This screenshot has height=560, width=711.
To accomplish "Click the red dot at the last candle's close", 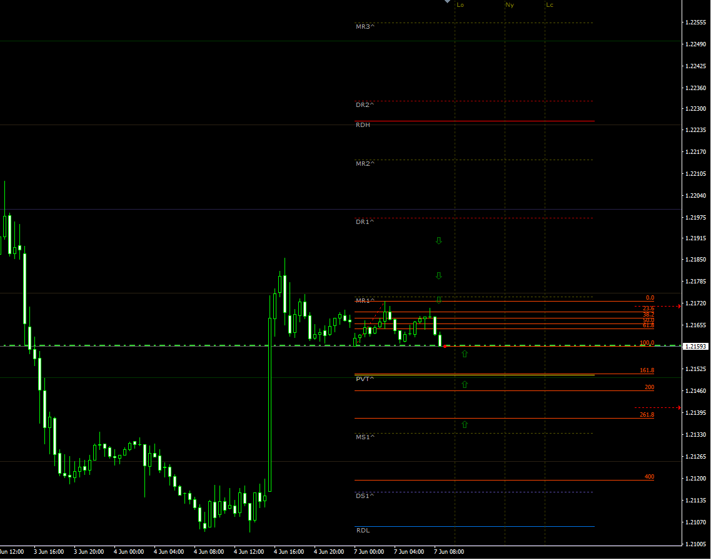I will pyautogui.click(x=445, y=346).
